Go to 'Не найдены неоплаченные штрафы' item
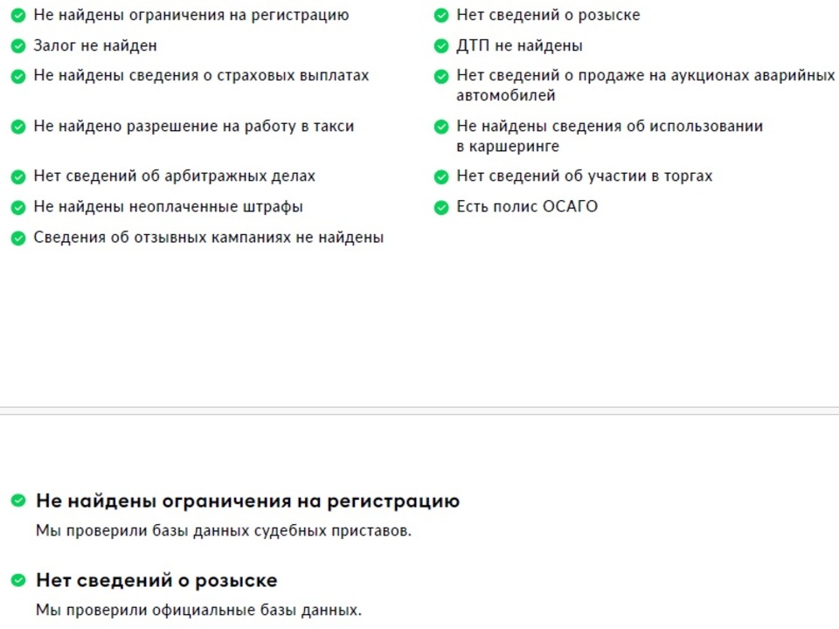 click(x=169, y=207)
